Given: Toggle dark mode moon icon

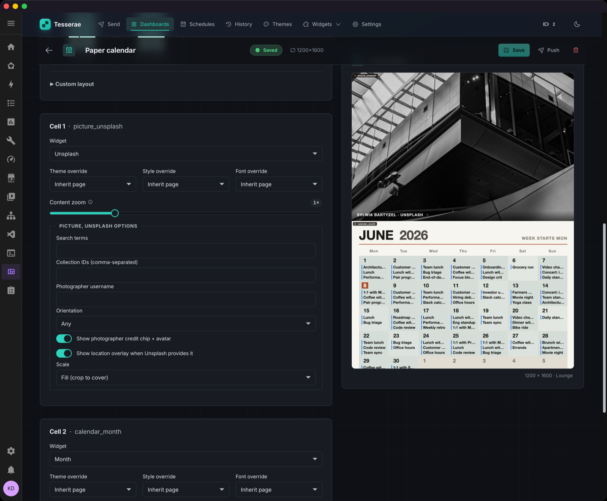Looking at the screenshot, I should pos(577,24).
